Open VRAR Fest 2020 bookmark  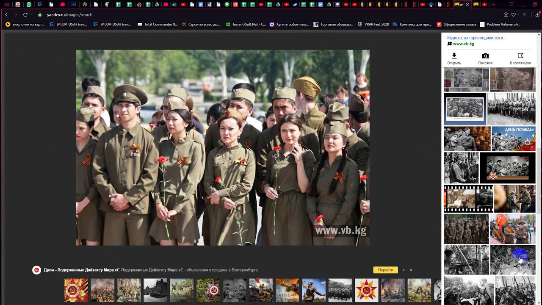373,24
